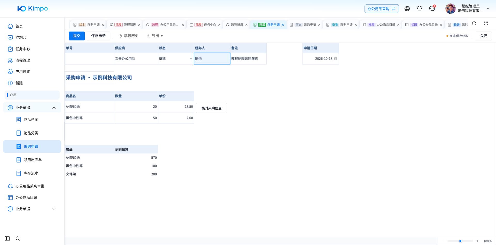Switch to the 历史 采购申请 tab
The width and height of the screenshot is (496, 245).
[x=305, y=25]
